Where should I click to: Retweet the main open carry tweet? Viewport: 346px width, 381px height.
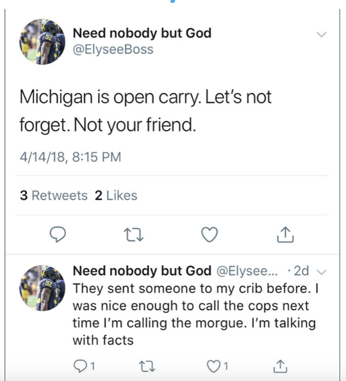(133, 234)
